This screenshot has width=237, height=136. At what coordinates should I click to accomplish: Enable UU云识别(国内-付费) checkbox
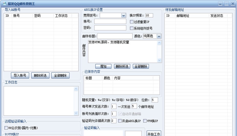[6, 128]
